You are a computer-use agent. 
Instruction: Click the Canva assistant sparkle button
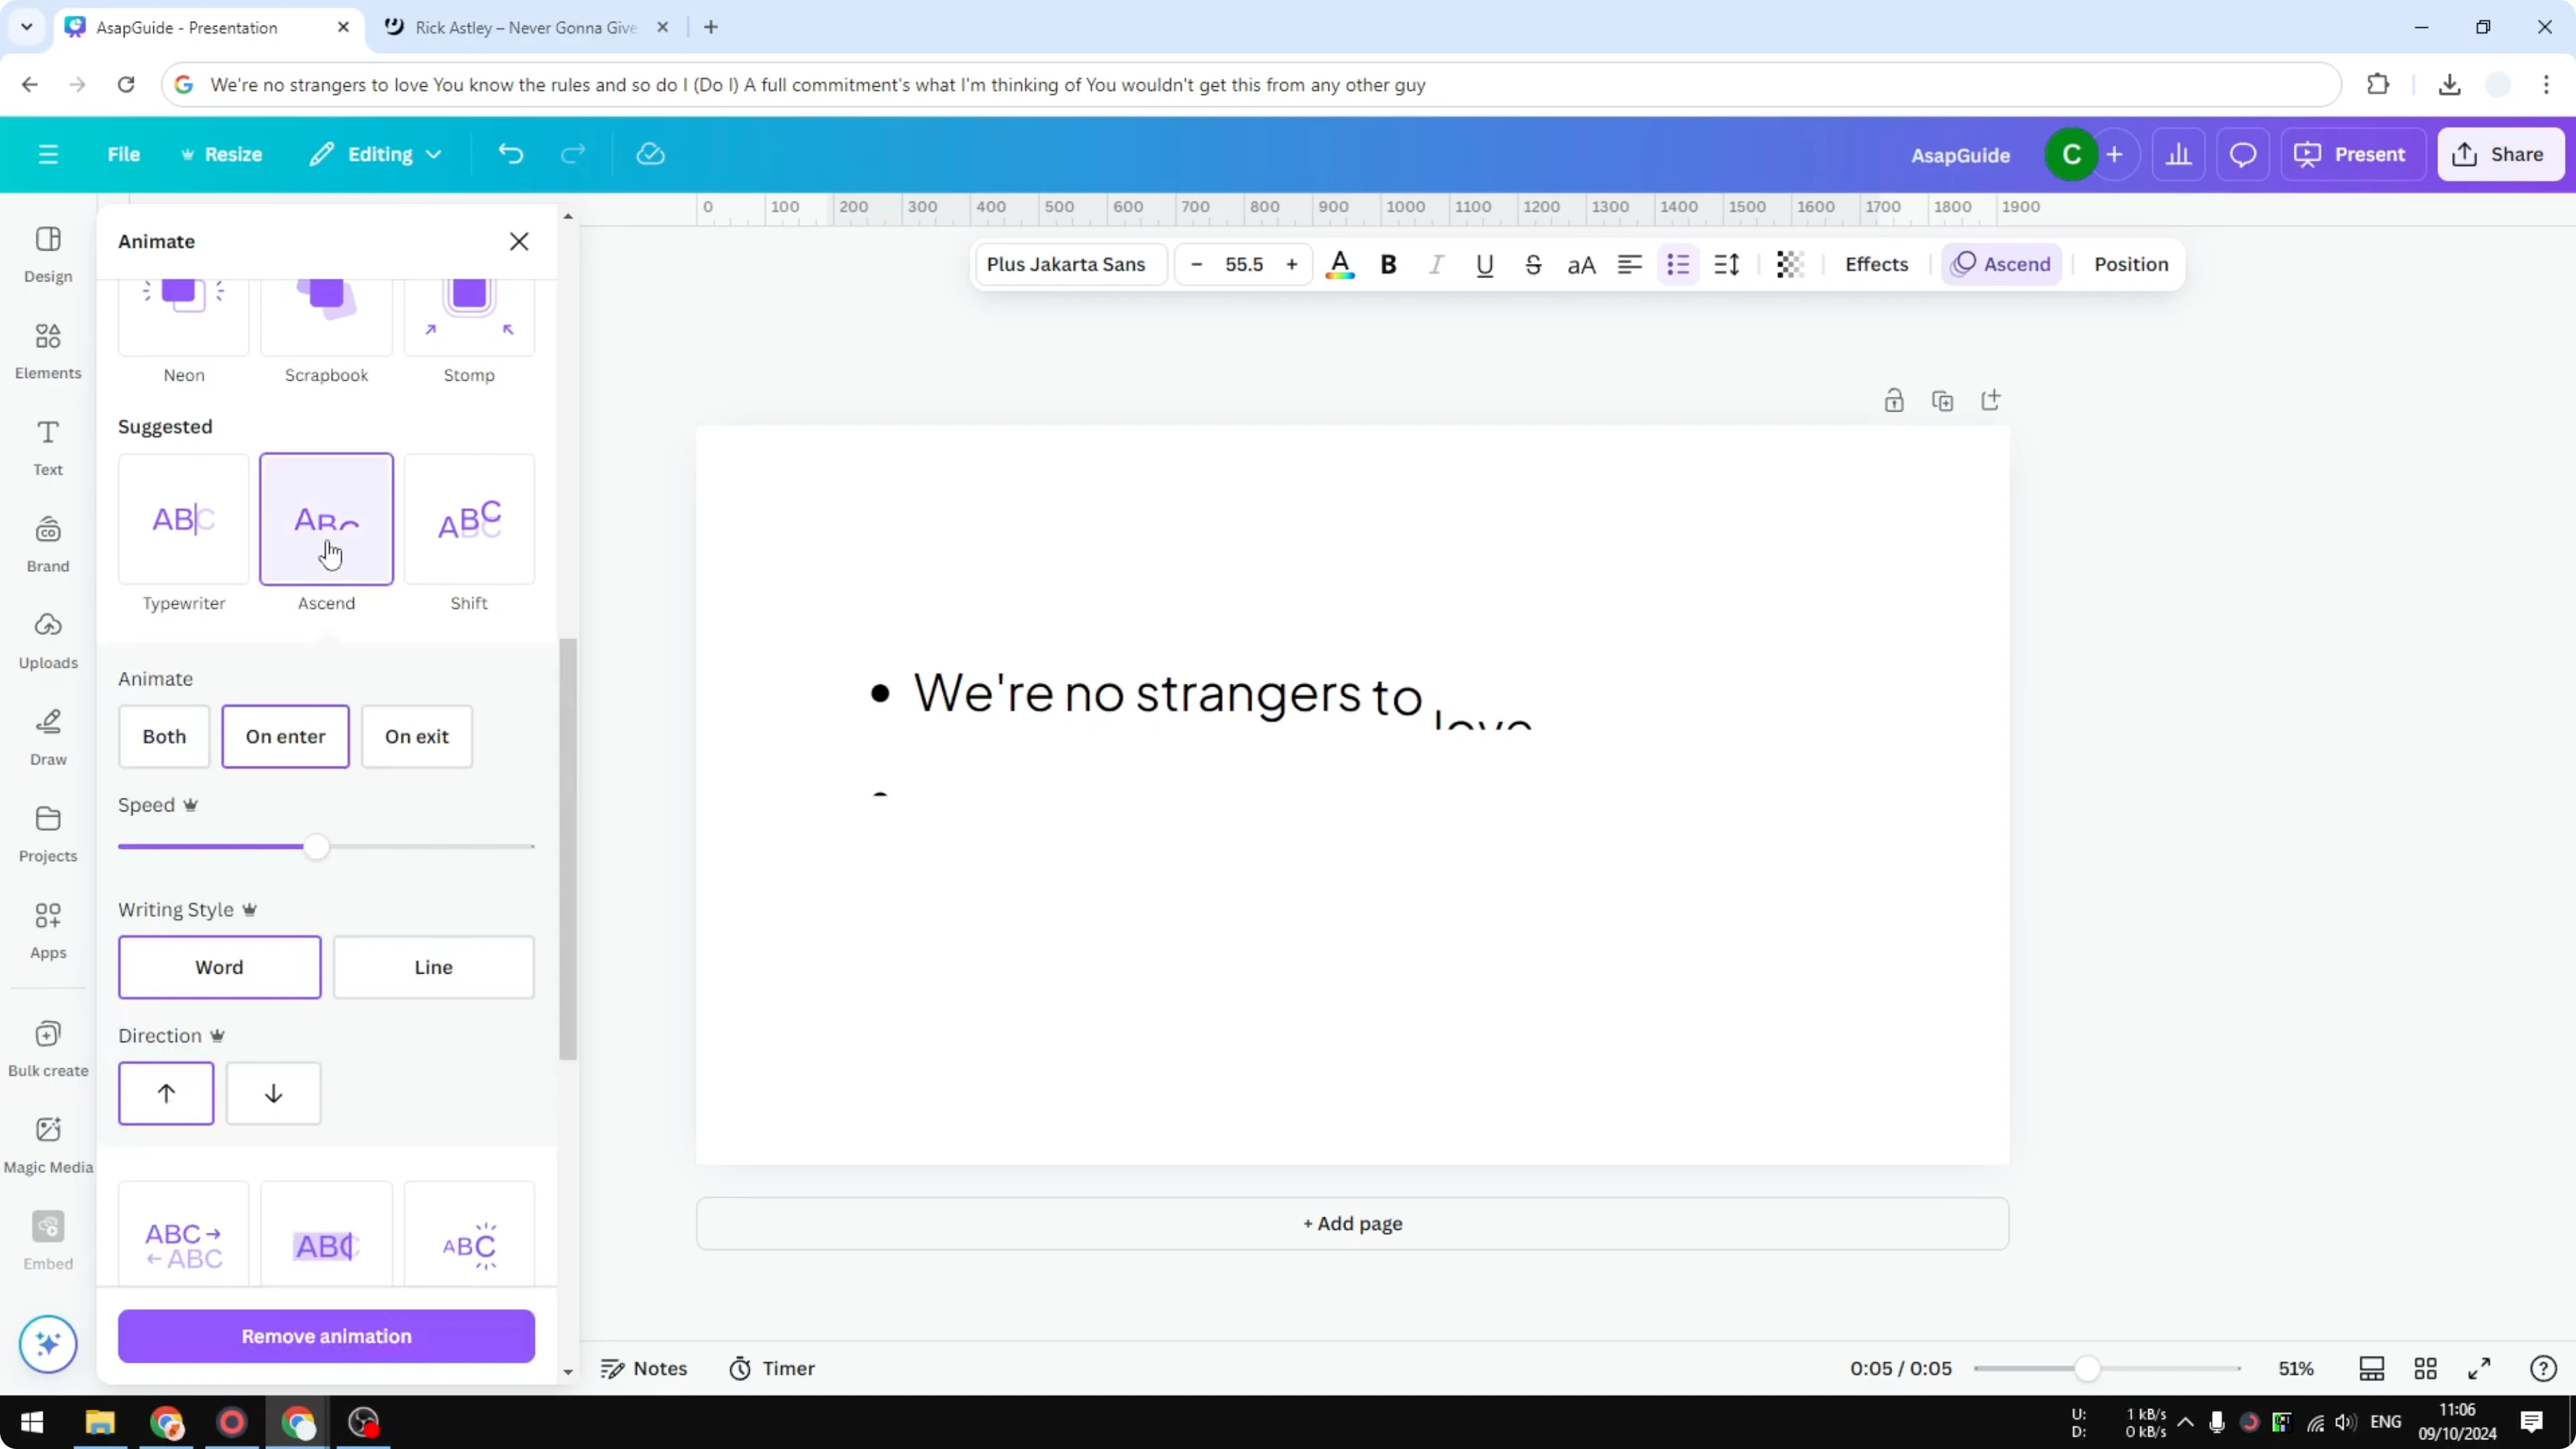tap(48, 1343)
